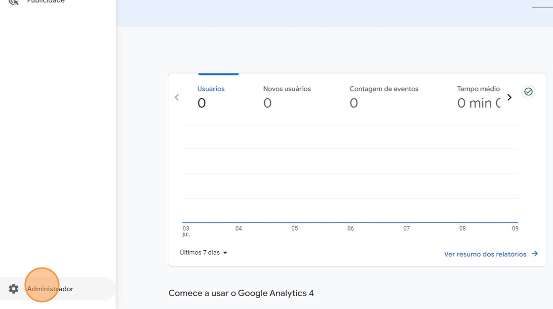
Task: Show next metrics with right chevron
Action: pyautogui.click(x=510, y=97)
